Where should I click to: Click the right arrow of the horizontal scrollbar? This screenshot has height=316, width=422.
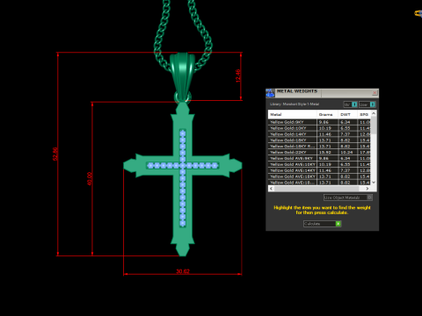(x=367, y=189)
